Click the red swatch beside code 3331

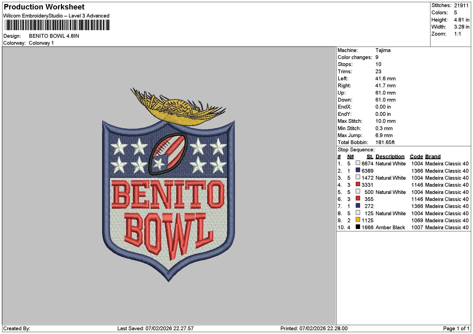click(358, 184)
